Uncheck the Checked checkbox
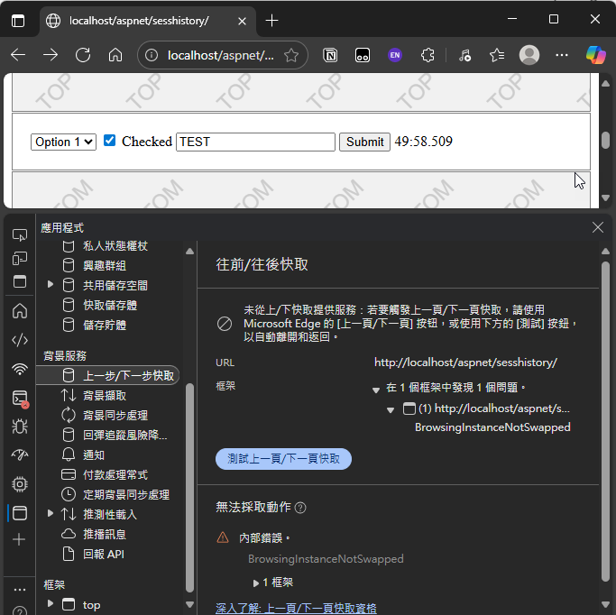 coord(110,141)
